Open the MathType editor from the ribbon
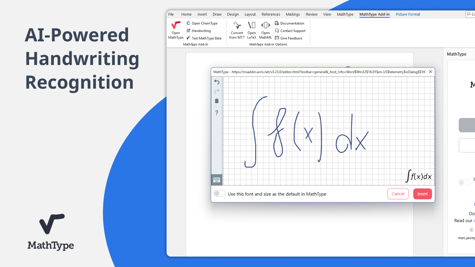Screen dimensions: 475x267 [176, 30]
